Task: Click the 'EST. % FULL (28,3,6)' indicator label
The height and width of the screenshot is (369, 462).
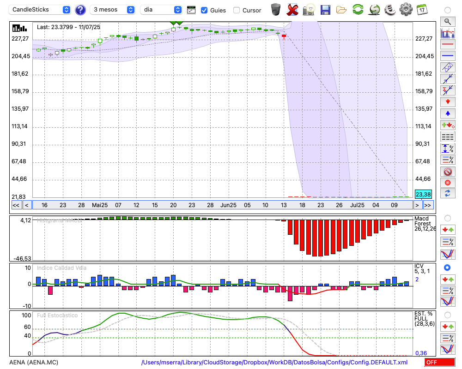Action: click(424, 319)
